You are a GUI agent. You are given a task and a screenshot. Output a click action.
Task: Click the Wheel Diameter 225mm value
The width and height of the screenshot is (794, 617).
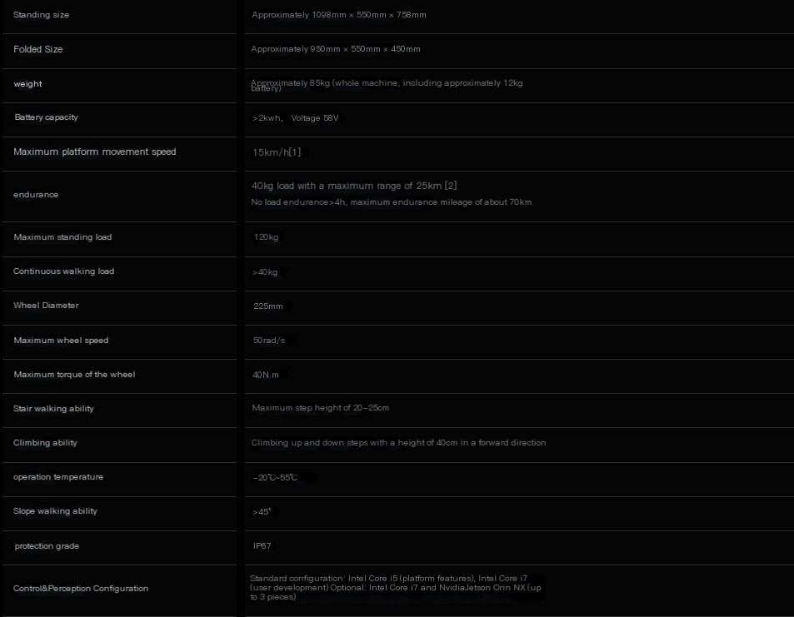(268, 306)
